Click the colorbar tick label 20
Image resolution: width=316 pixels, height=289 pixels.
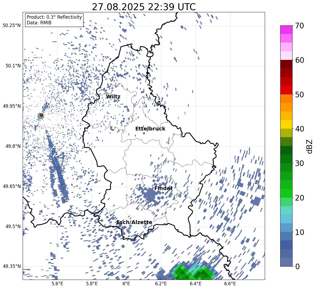point(299,198)
